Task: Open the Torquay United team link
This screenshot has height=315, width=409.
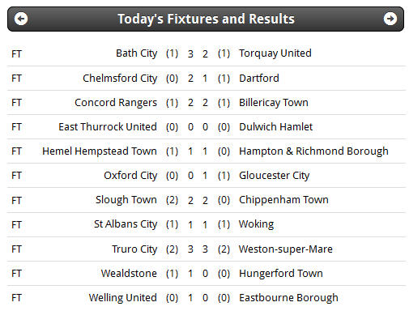Action: tap(275, 53)
